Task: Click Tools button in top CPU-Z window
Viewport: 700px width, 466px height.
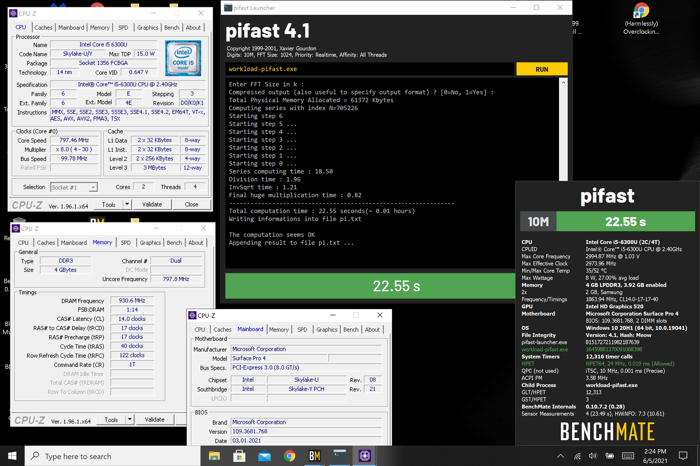Action: pyautogui.click(x=109, y=204)
